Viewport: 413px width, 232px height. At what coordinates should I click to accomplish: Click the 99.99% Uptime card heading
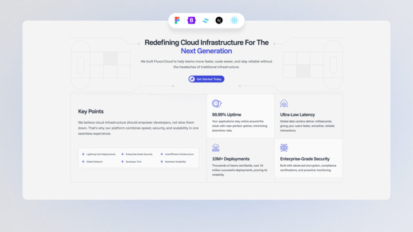pos(227,115)
